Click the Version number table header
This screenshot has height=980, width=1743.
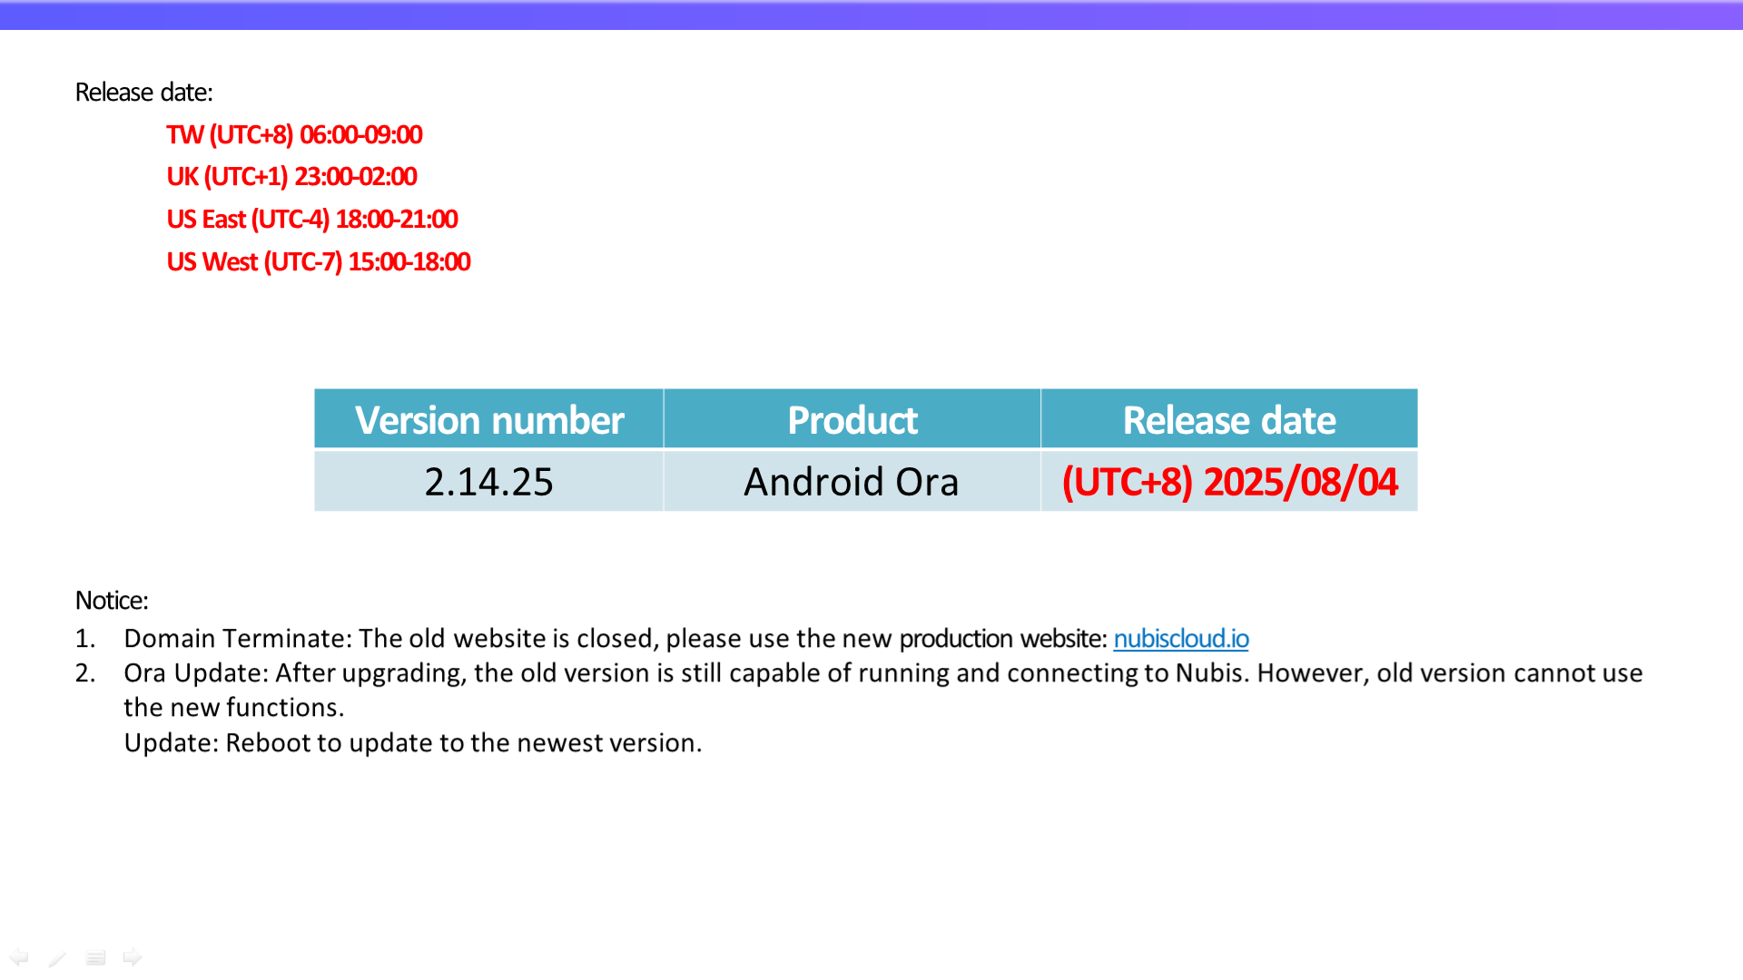(x=489, y=420)
